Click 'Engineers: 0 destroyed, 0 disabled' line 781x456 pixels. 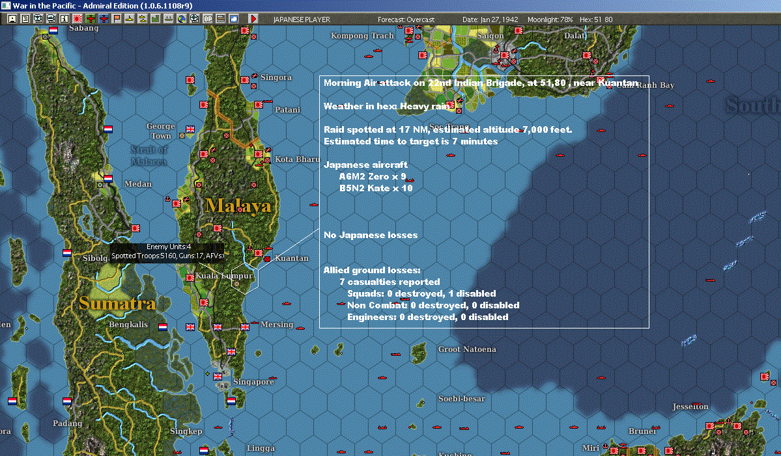tap(428, 317)
